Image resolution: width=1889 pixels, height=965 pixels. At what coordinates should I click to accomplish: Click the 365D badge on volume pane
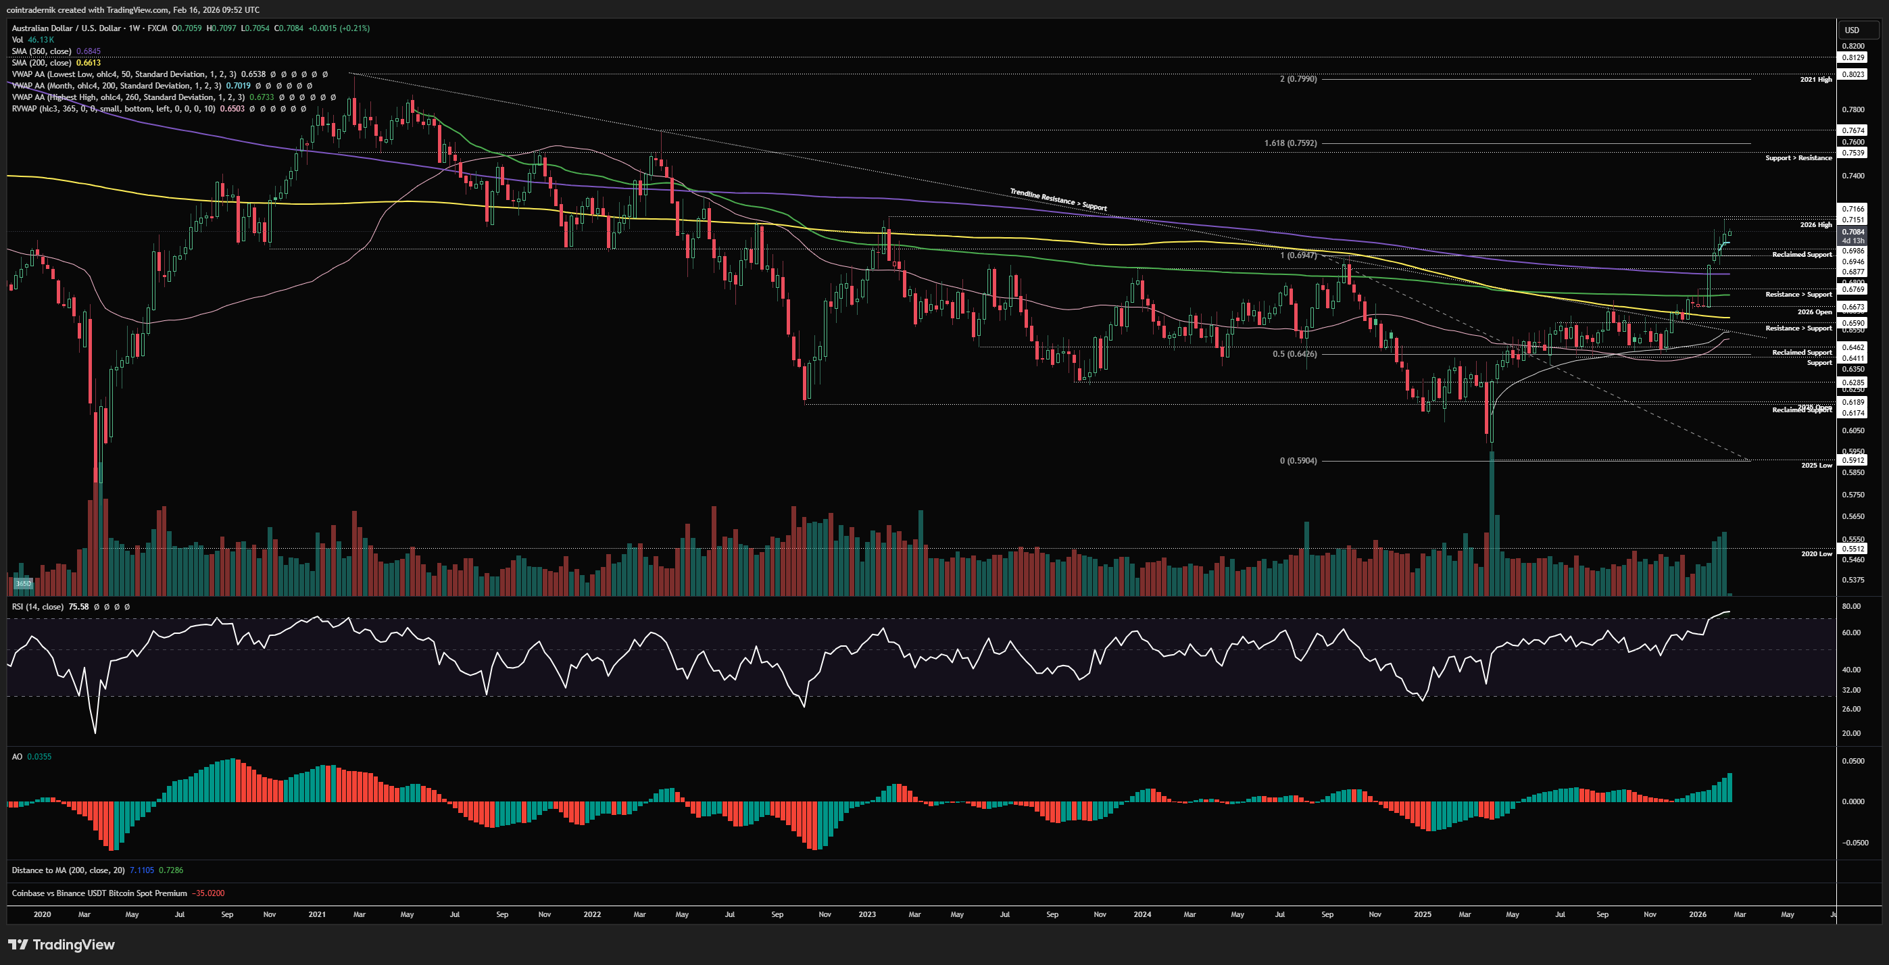(24, 584)
